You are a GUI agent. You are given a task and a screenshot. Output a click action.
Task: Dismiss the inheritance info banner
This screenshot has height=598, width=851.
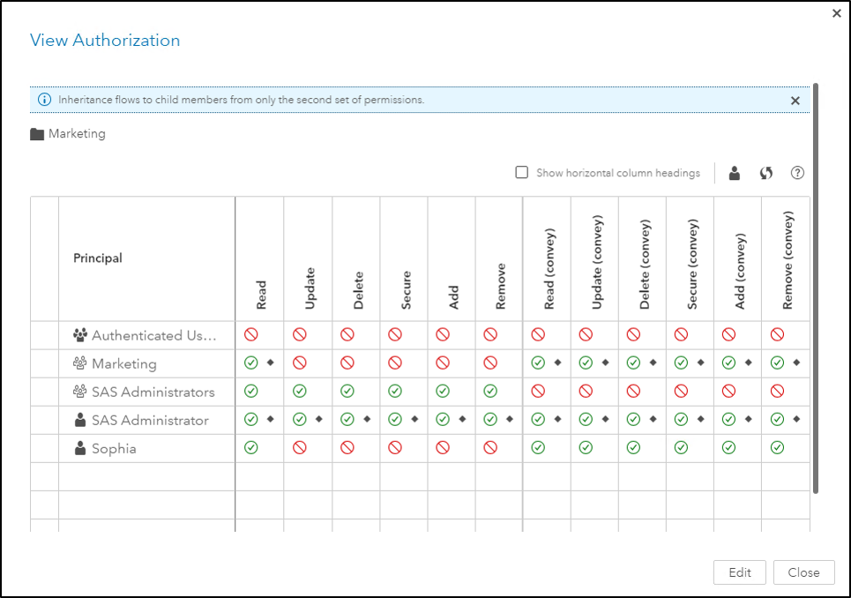[795, 101]
